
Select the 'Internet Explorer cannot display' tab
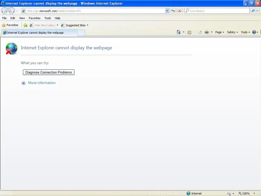click(x=40, y=33)
